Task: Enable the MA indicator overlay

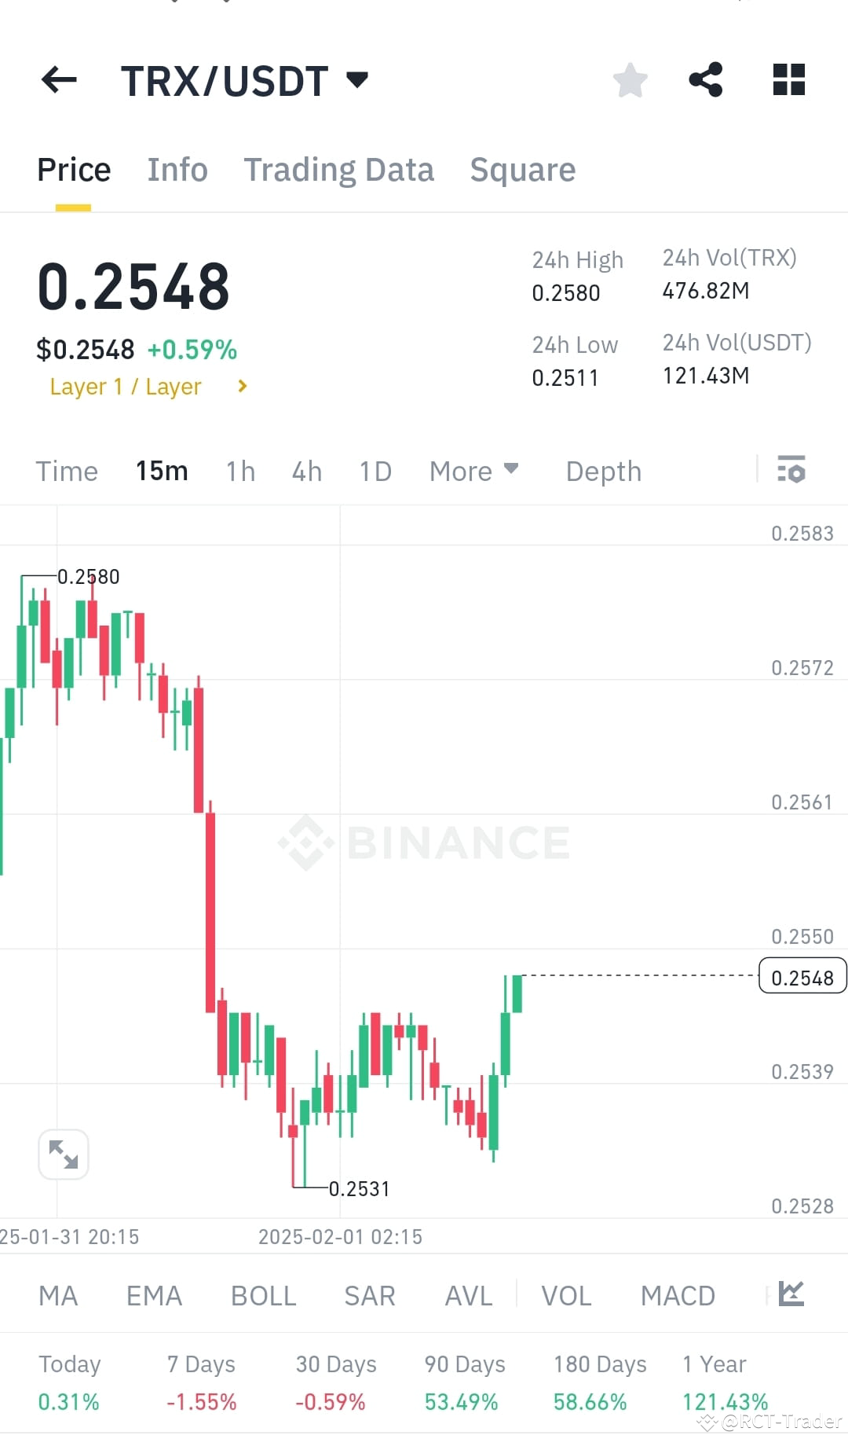Action: (58, 1295)
